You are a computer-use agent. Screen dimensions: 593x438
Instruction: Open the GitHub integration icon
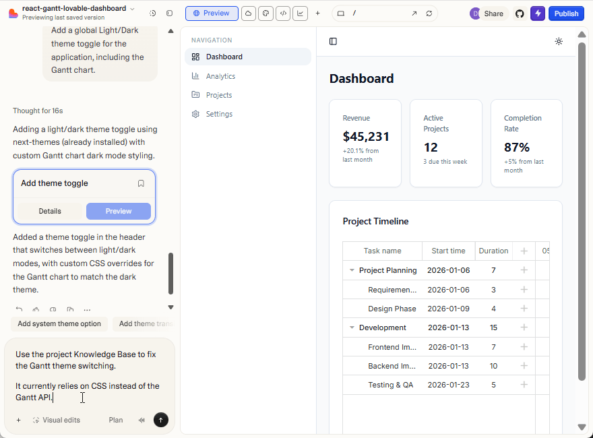[x=520, y=13]
